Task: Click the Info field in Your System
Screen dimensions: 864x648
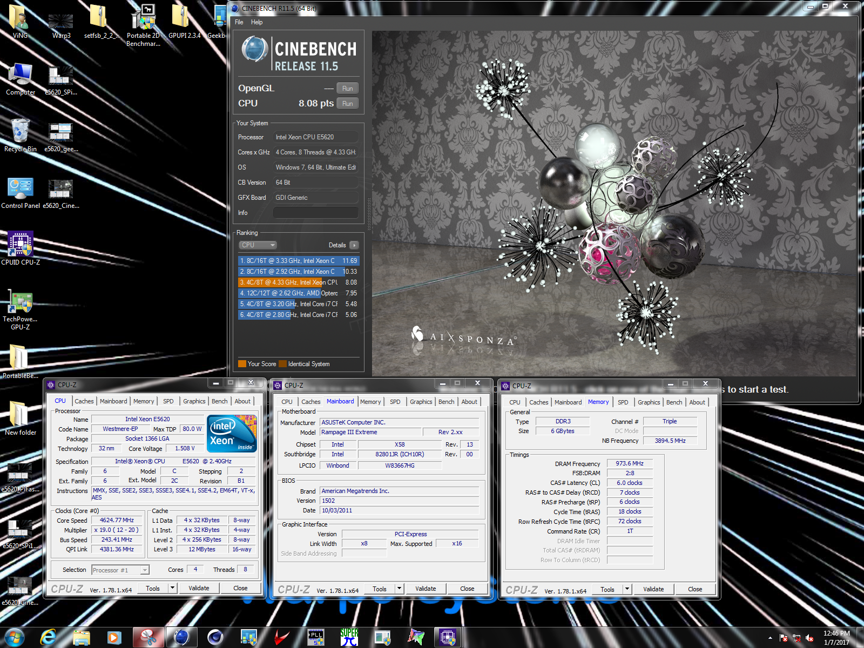Action: pyautogui.click(x=315, y=213)
